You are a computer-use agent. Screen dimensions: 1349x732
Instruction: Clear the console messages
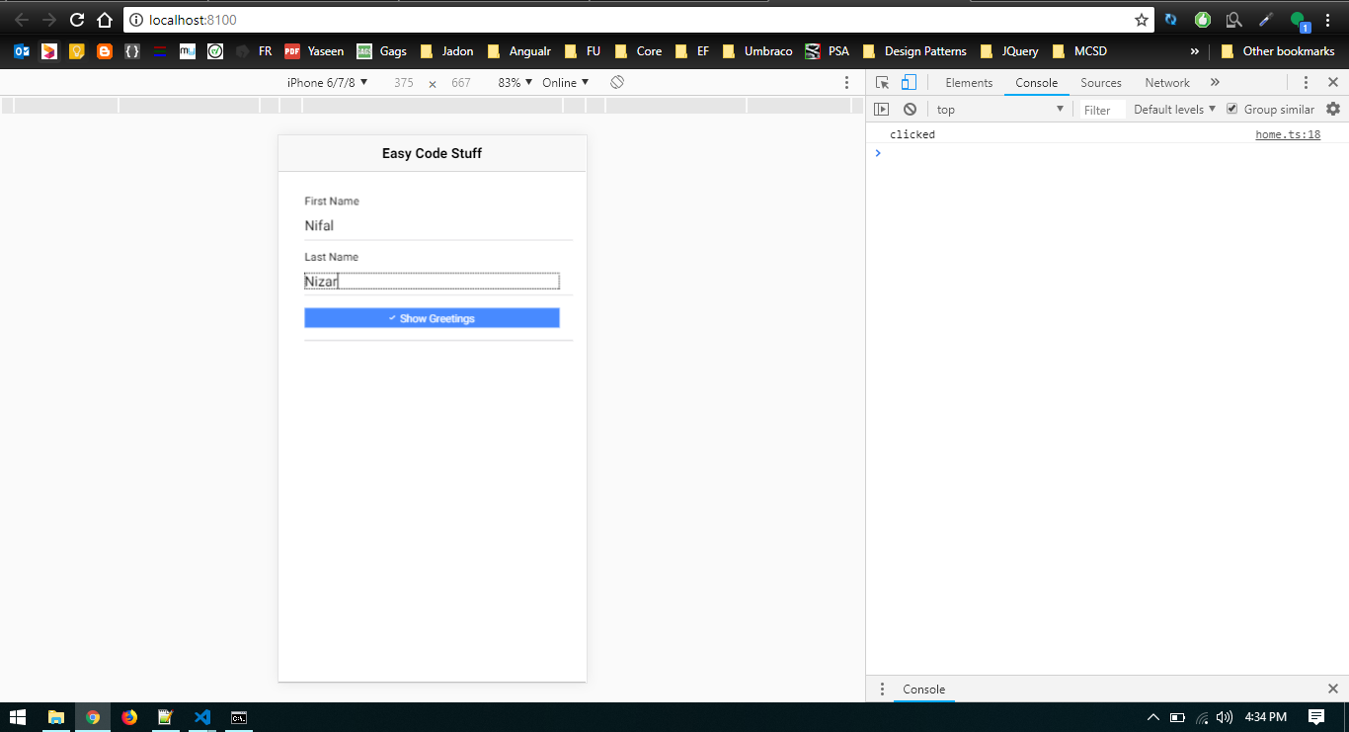[910, 109]
